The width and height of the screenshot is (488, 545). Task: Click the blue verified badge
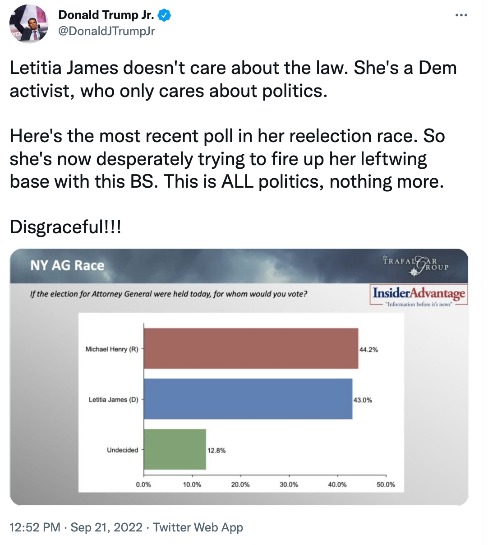[x=164, y=15]
